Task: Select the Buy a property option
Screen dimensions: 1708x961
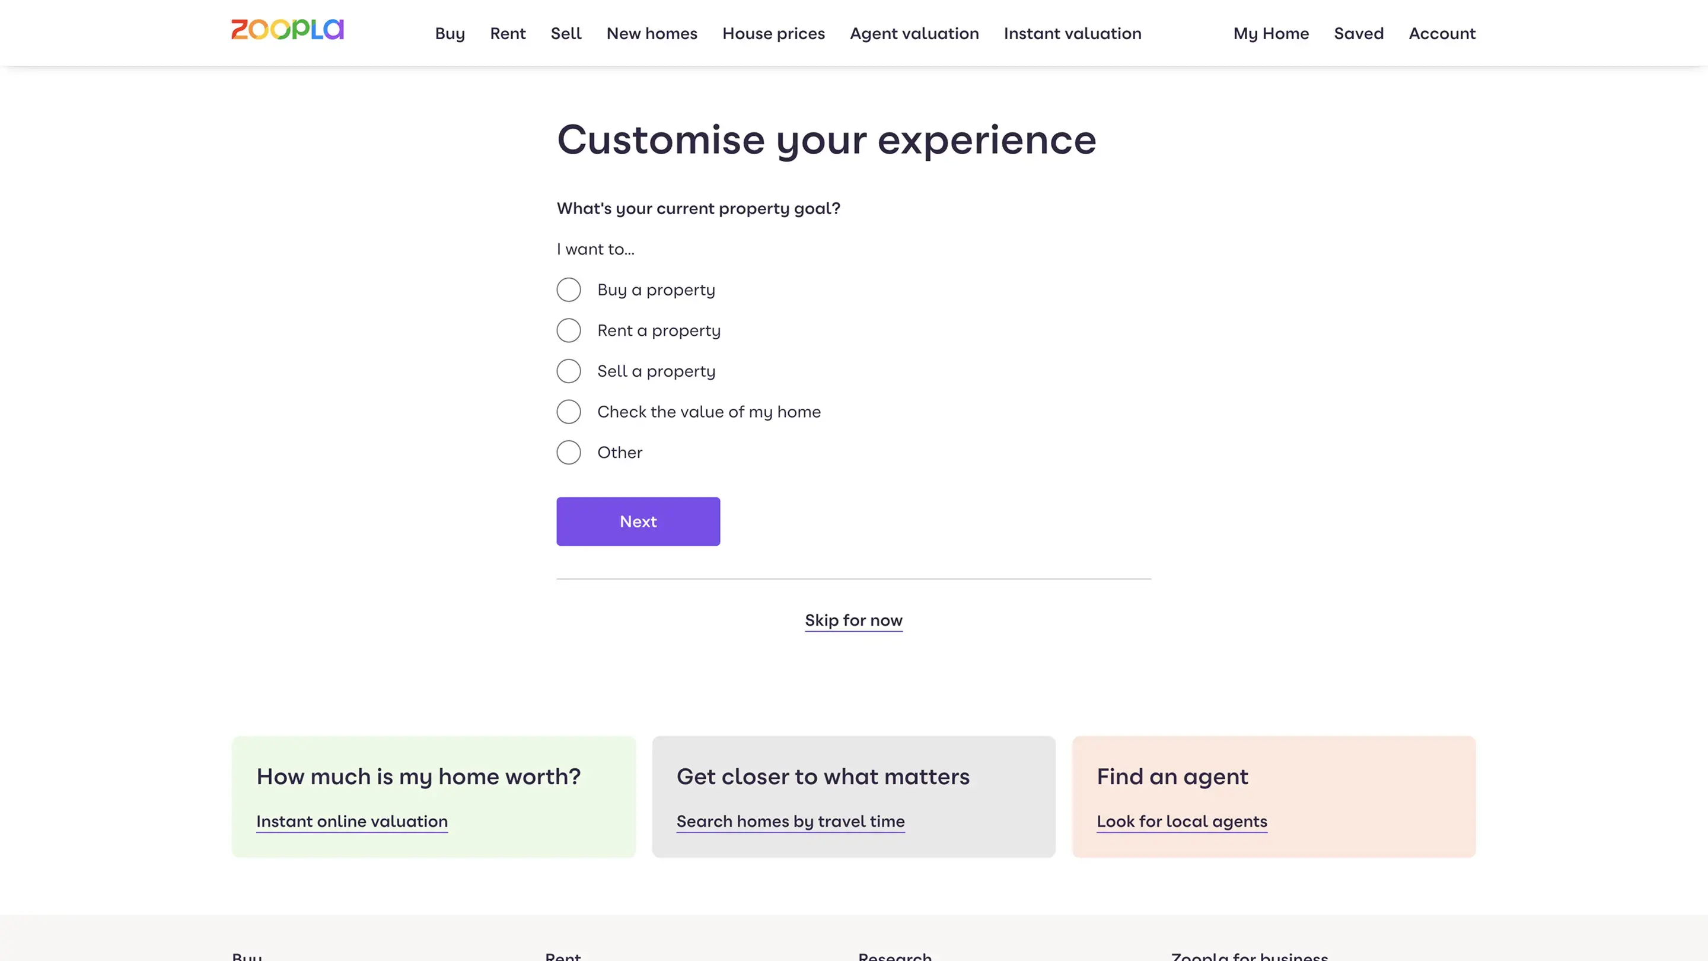Action: pyautogui.click(x=569, y=290)
